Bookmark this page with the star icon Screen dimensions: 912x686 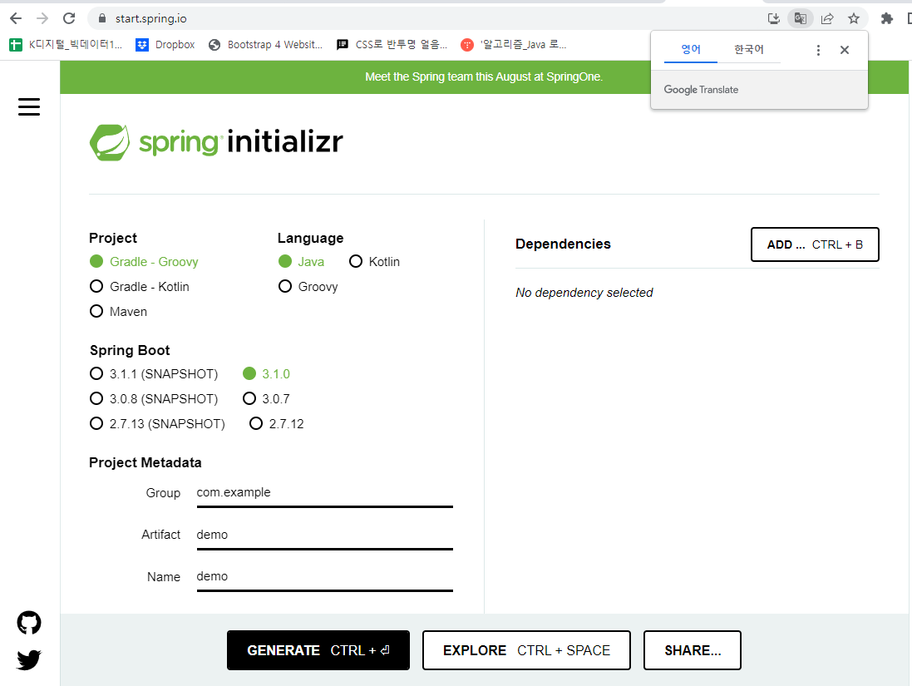[x=853, y=18]
